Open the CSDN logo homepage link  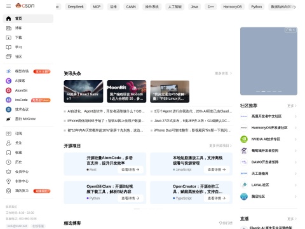25,6
